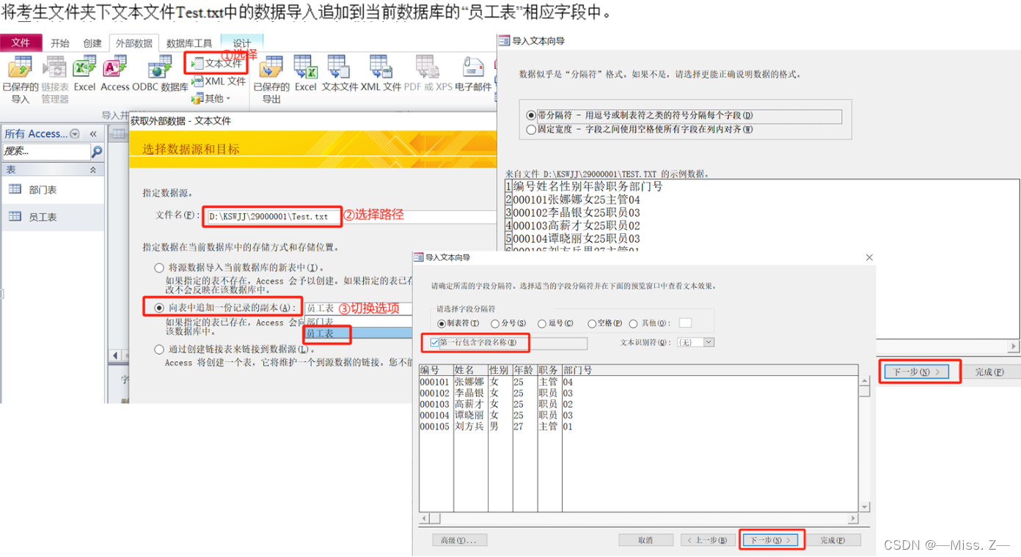Select the 部门号 column header in preview

tap(709, 371)
